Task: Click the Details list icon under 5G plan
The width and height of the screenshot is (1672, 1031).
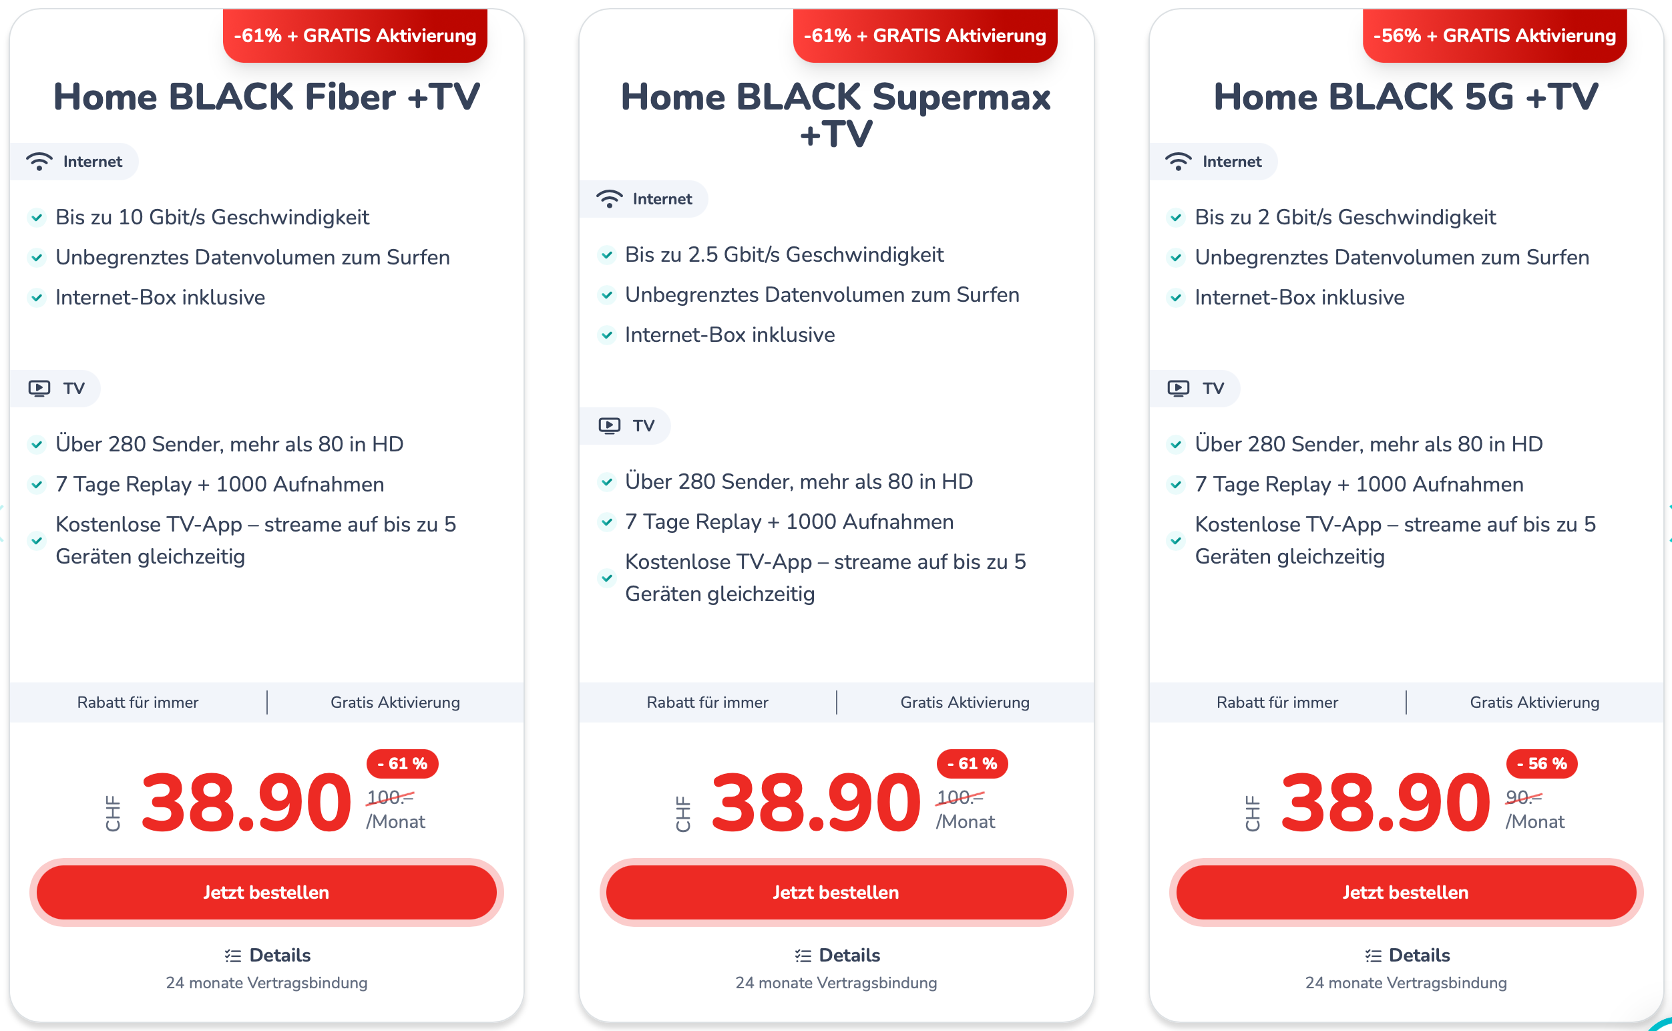Action: 1373,956
